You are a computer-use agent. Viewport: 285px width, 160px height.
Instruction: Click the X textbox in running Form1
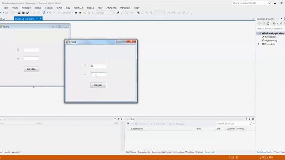click(x=98, y=66)
